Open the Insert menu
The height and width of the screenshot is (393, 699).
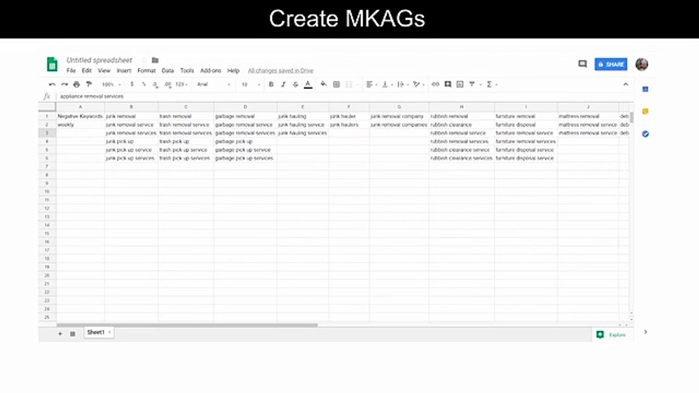pos(124,71)
